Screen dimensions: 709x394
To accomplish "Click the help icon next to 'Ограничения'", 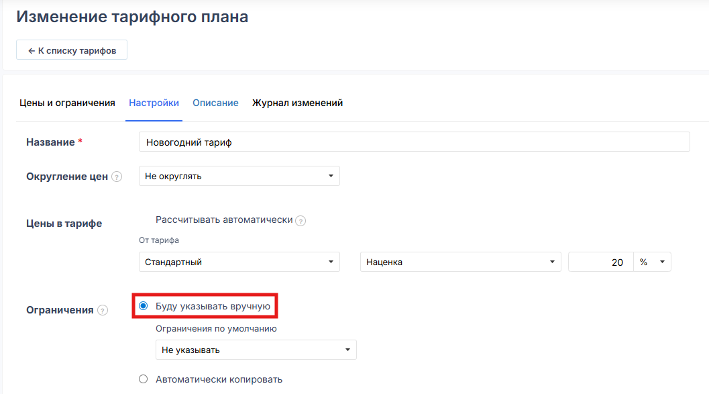I will (103, 310).
